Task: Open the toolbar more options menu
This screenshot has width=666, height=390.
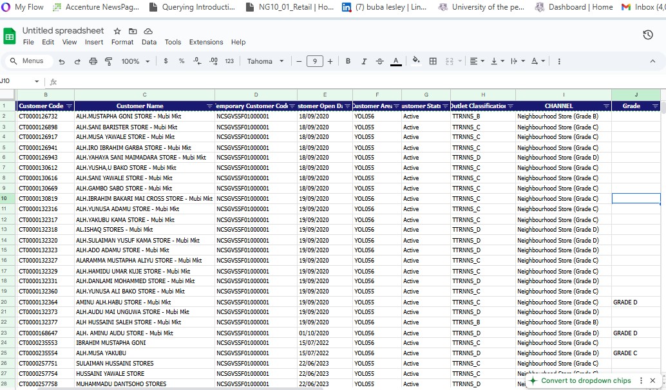Action: (x=559, y=61)
